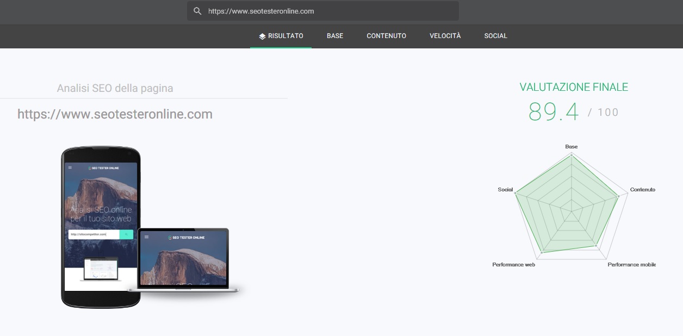Click the 'Performance web' radar chart label
The width and height of the screenshot is (683, 336).
513,265
